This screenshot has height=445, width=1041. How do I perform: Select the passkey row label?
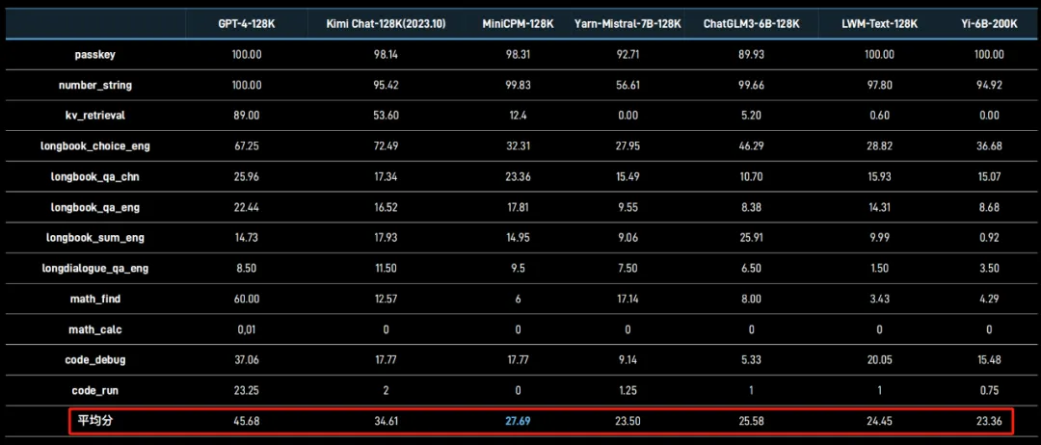click(94, 55)
